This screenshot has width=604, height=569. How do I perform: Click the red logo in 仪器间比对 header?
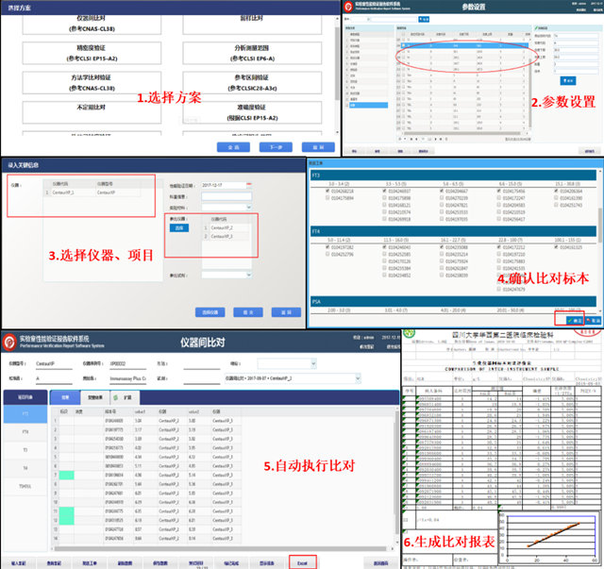pos(8,342)
